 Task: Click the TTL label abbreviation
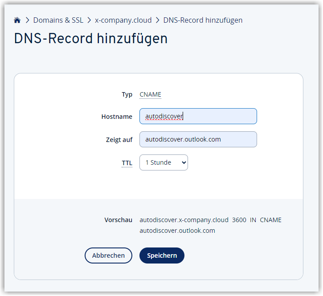coord(127,163)
